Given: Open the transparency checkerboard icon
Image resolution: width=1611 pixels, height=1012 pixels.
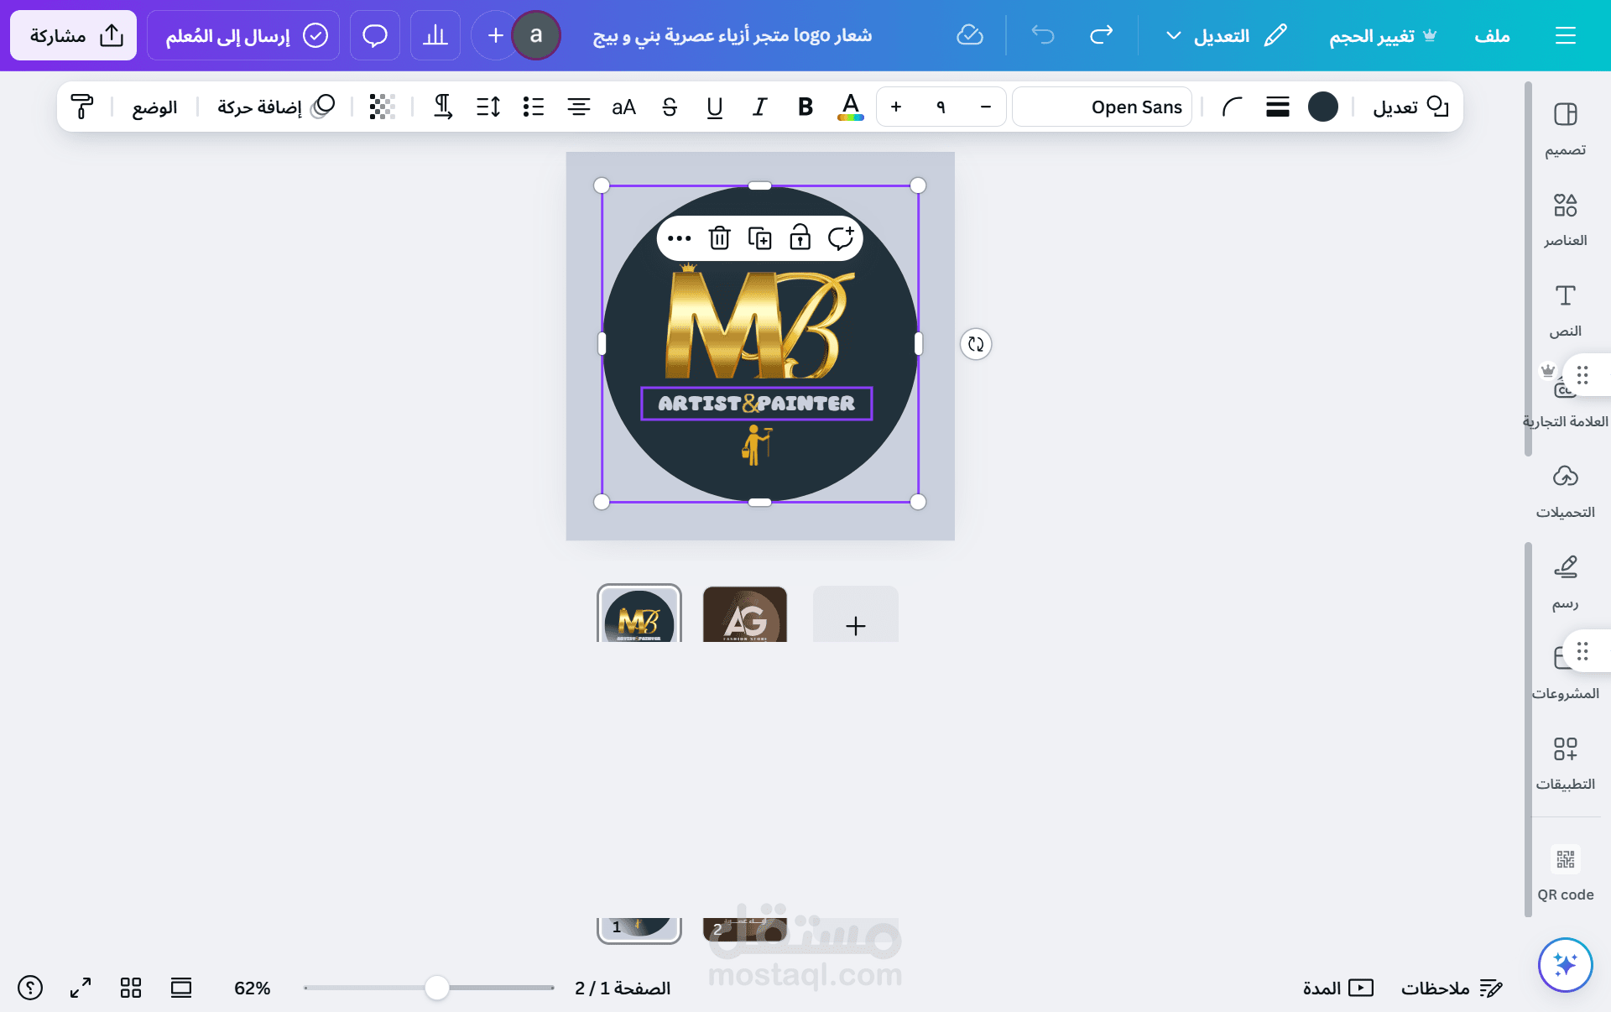Looking at the screenshot, I should pyautogui.click(x=382, y=107).
